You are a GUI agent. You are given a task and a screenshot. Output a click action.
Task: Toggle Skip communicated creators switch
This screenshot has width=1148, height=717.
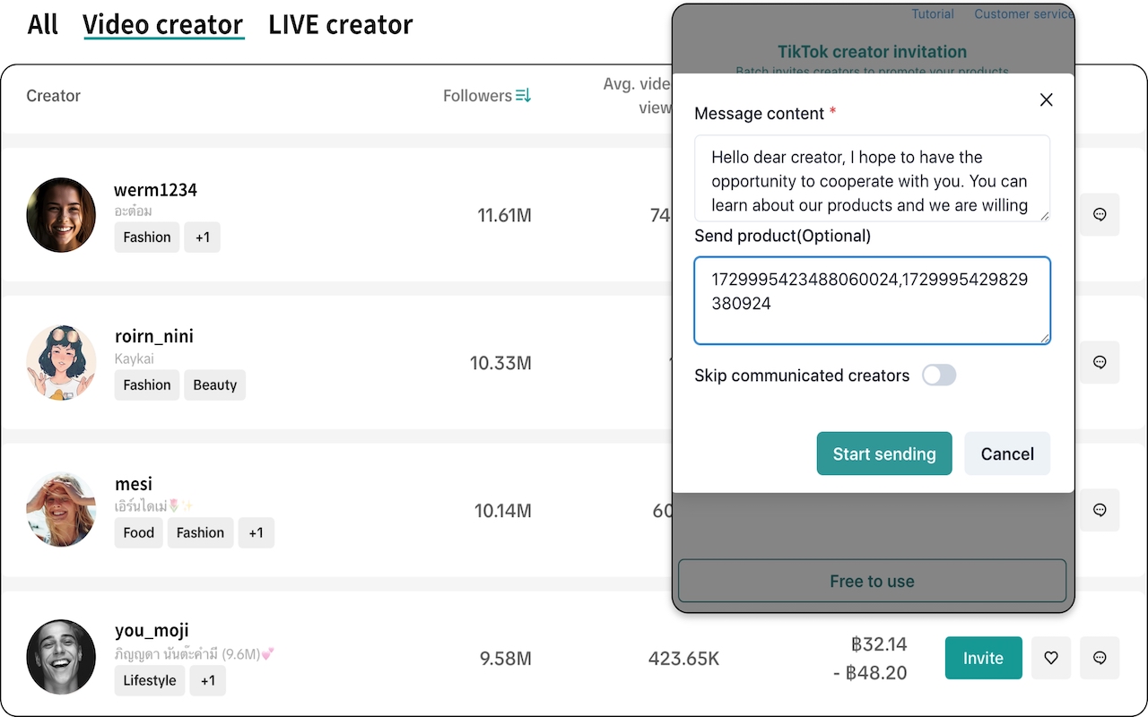point(939,376)
